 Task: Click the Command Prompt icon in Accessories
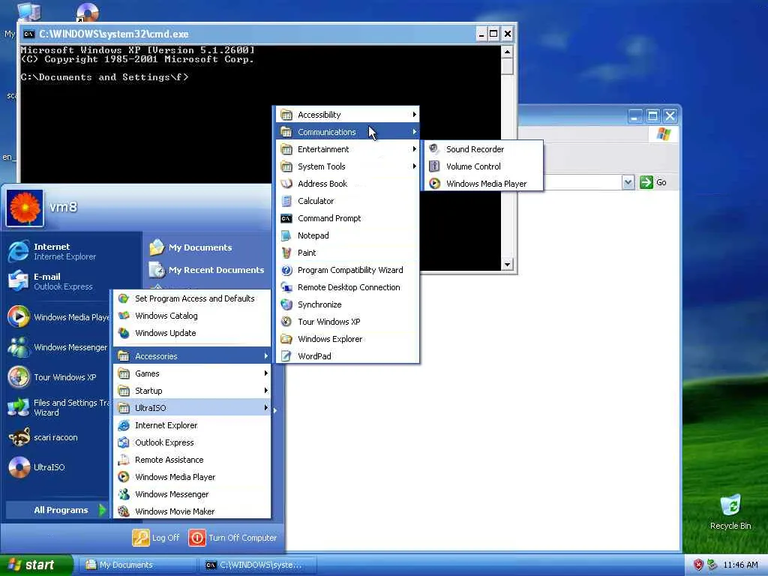click(x=286, y=218)
